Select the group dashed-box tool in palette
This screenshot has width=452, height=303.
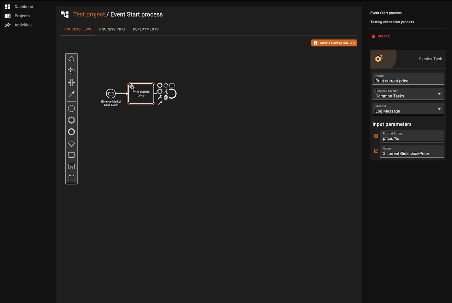point(71,178)
